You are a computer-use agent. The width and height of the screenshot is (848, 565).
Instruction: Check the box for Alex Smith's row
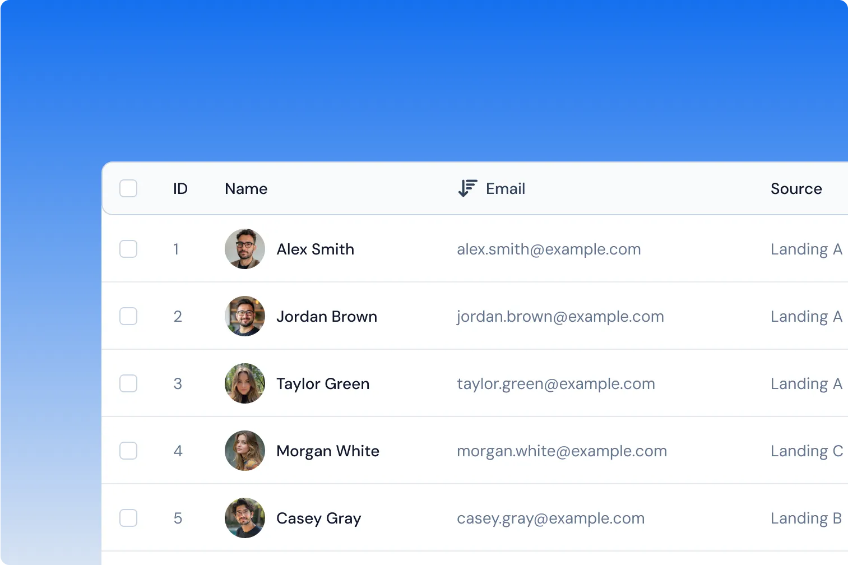128,249
